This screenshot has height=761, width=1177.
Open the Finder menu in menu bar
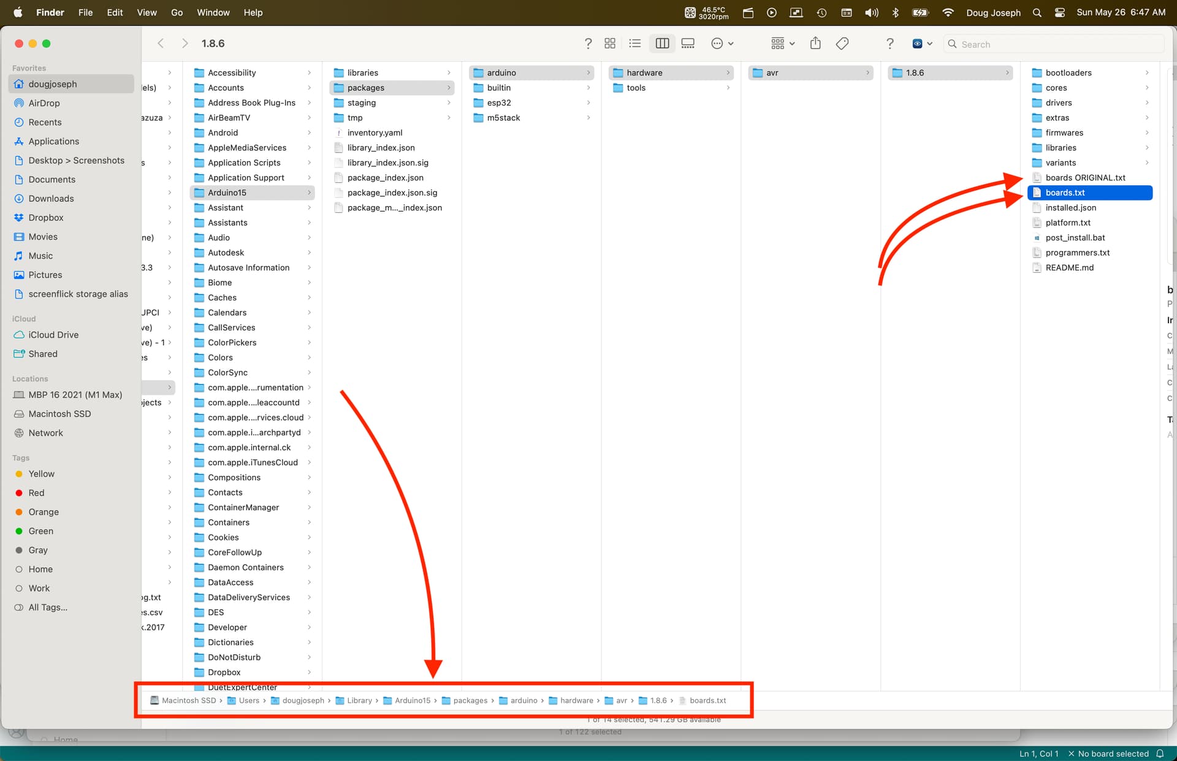[50, 12]
